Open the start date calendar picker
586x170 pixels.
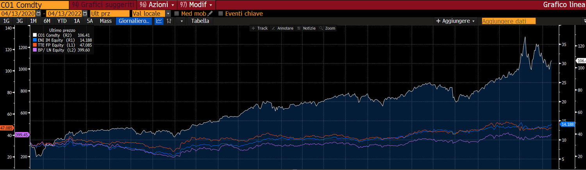pos(38,13)
